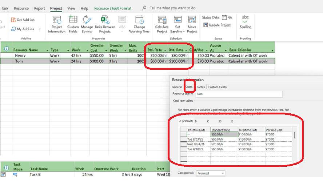Open the View ribbon tab
Image resolution: width=323 pixels, height=182 pixels.
click(x=71, y=8)
